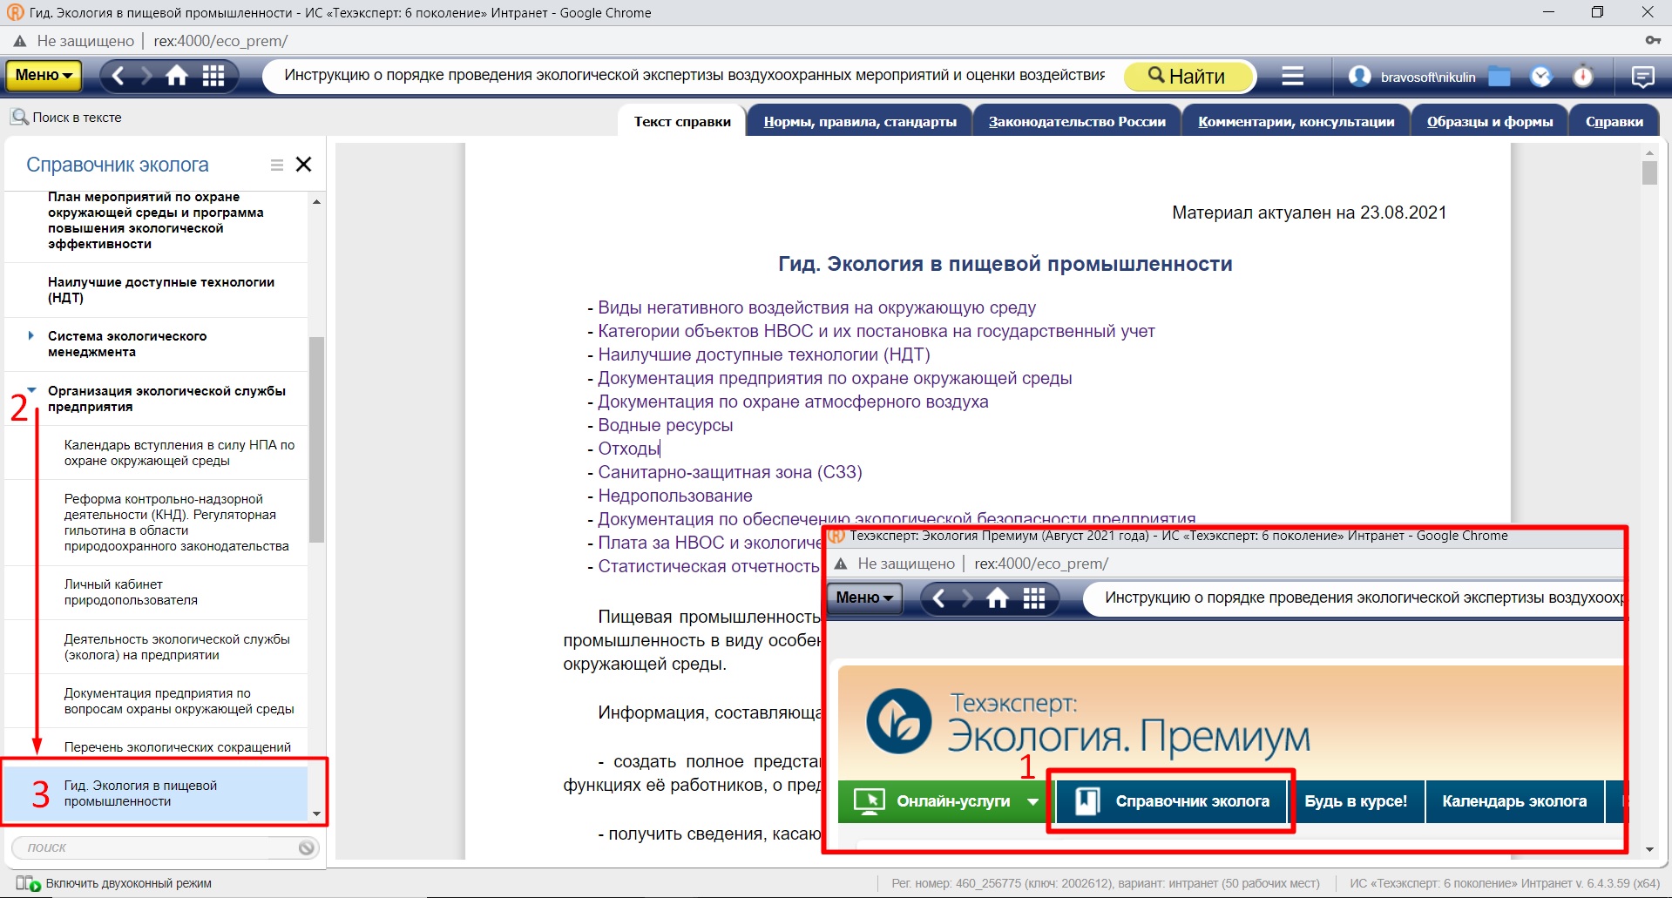Click Будь в курсе! in inset image
Screen dimensions: 1672x898
[1356, 801]
